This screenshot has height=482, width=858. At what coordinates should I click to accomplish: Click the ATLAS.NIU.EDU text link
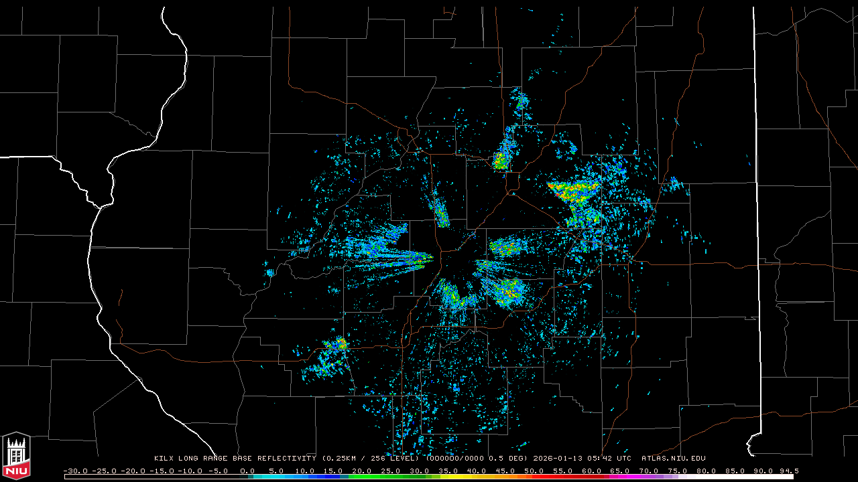(673, 459)
